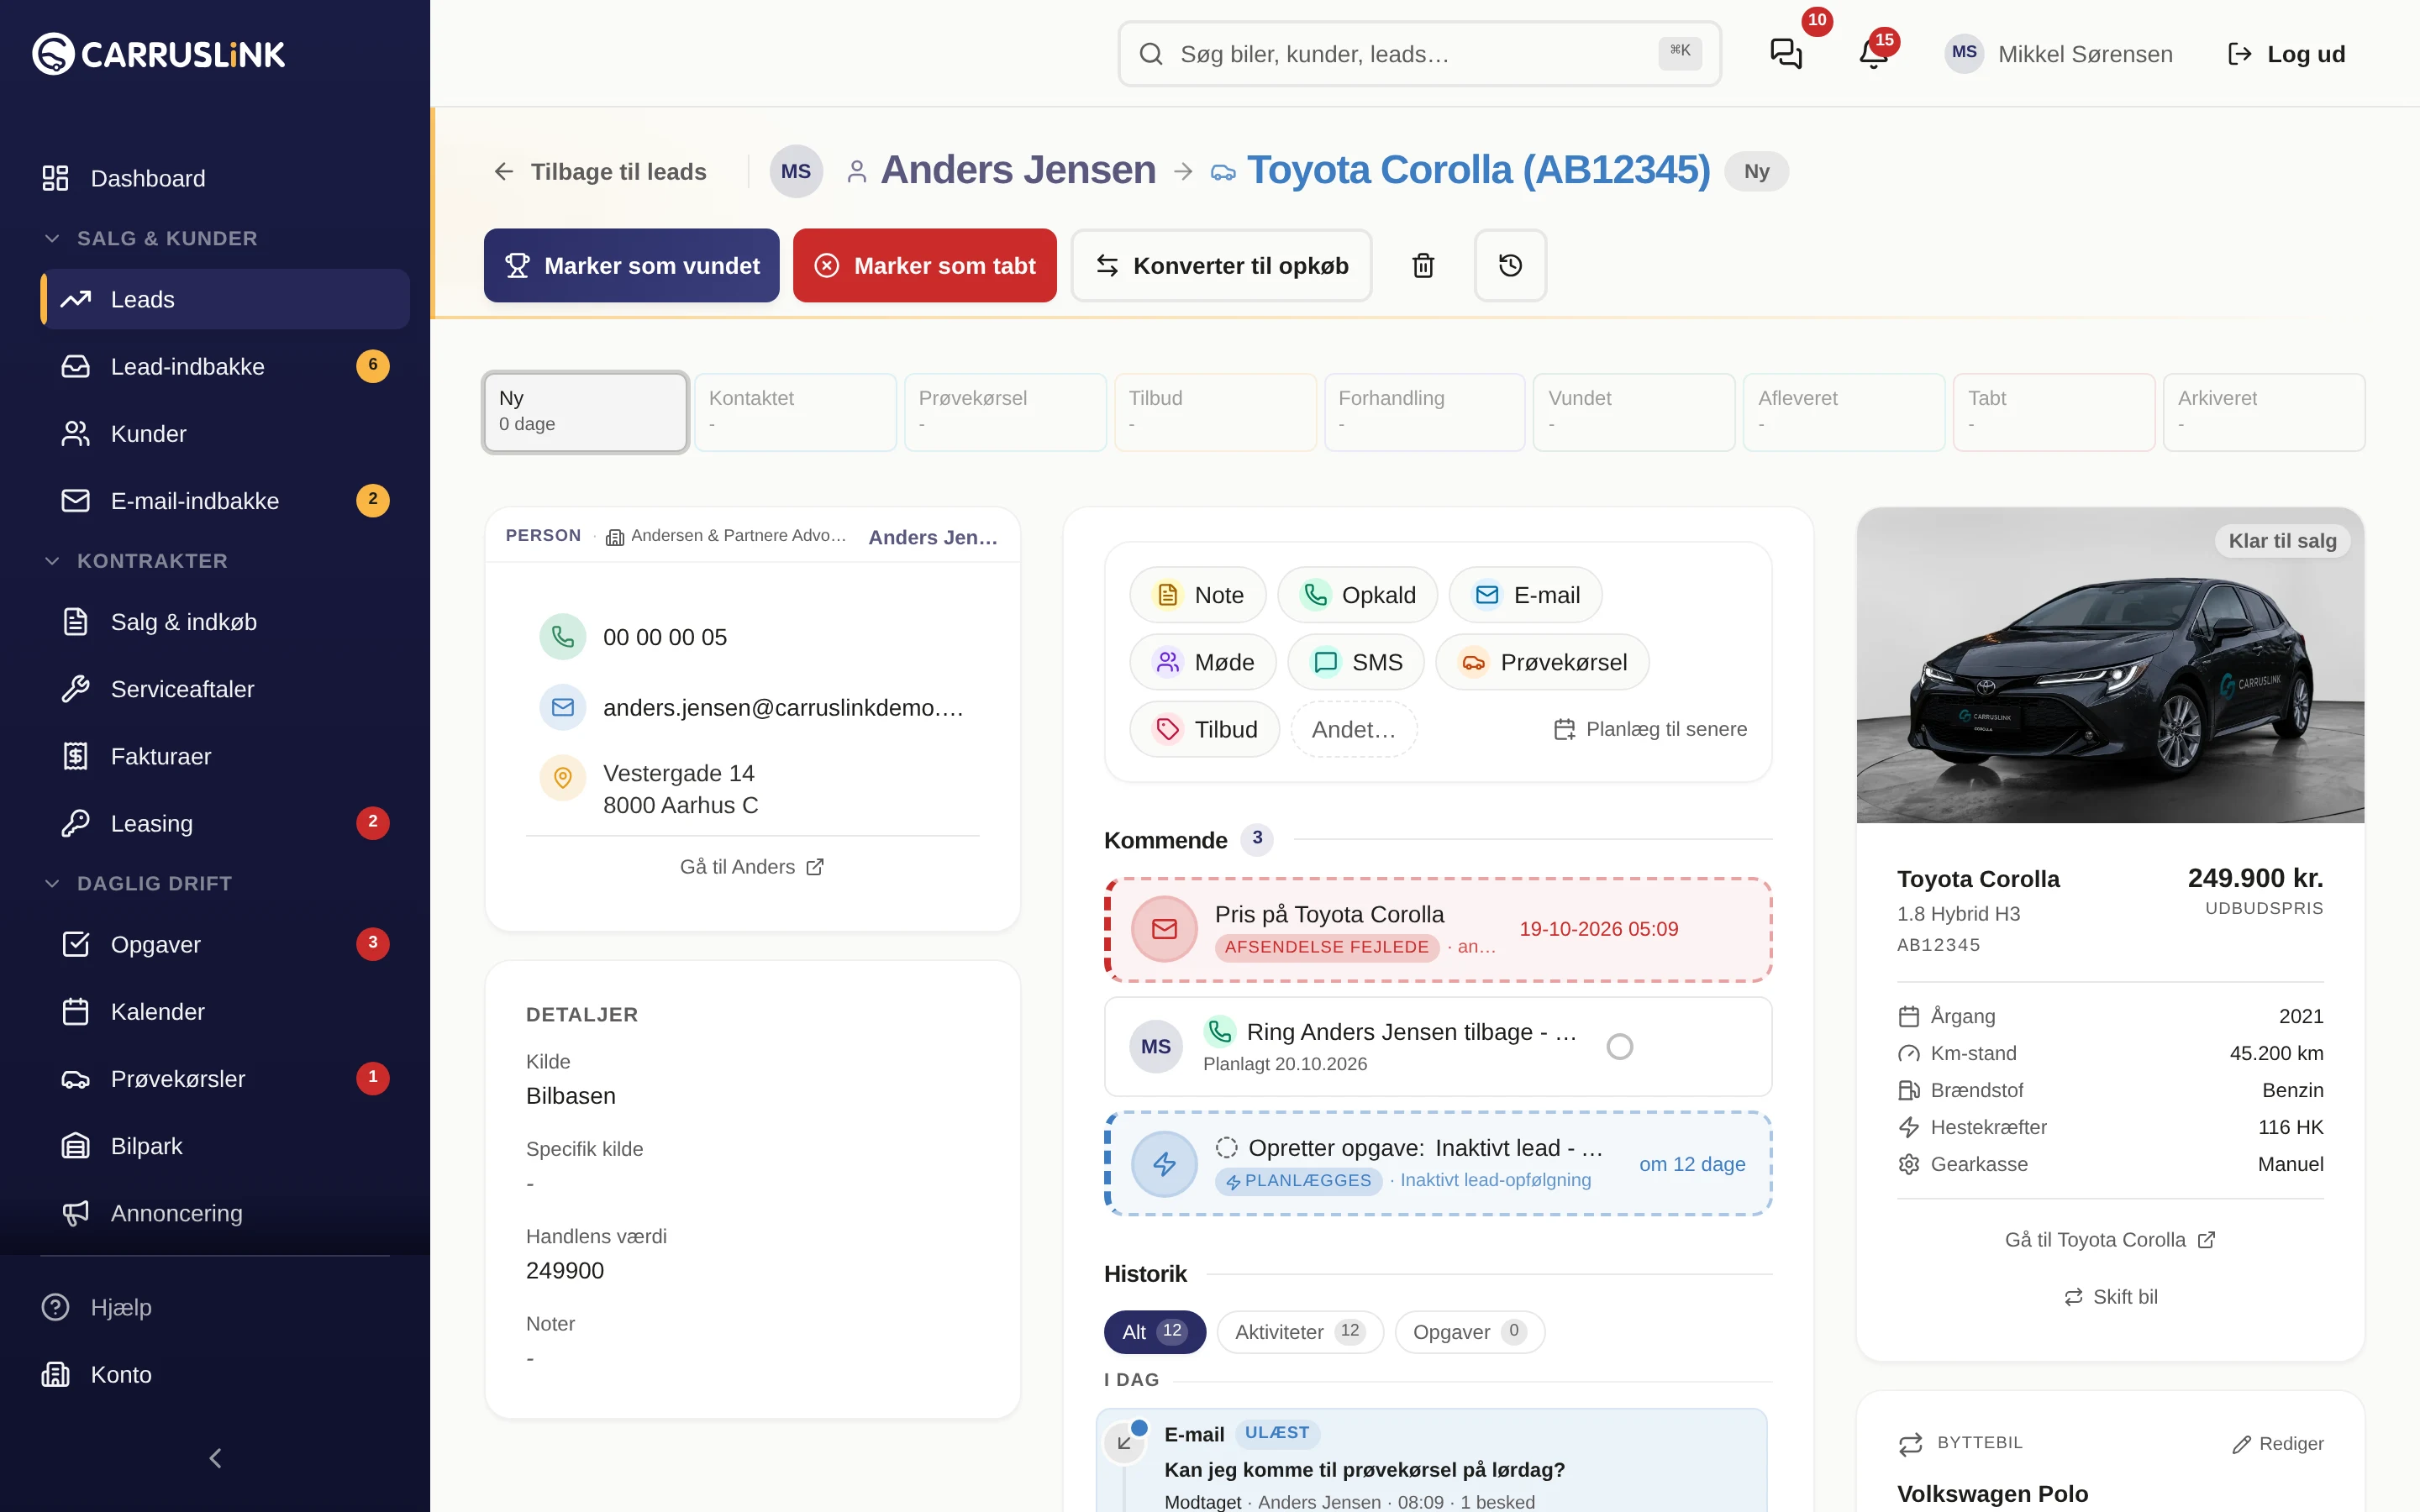2420x1512 pixels.
Task: Click the delete lead trash icon
Action: (1423, 265)
